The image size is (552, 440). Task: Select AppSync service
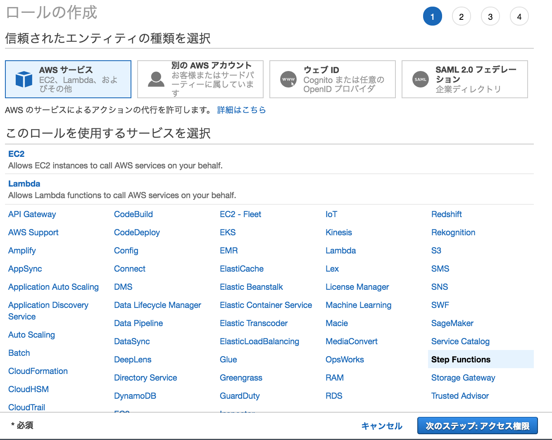(x=25, y=269)
